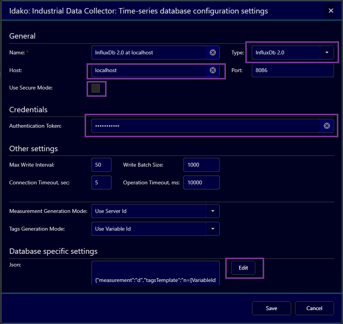Click the Edit button for Json settings
This screenshot has width=343, height=324.
(x=243, y=268)
